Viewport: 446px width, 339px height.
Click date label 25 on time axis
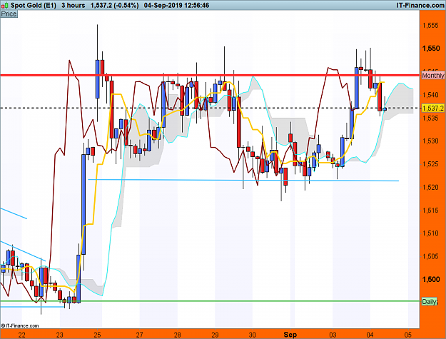(97, 335)
